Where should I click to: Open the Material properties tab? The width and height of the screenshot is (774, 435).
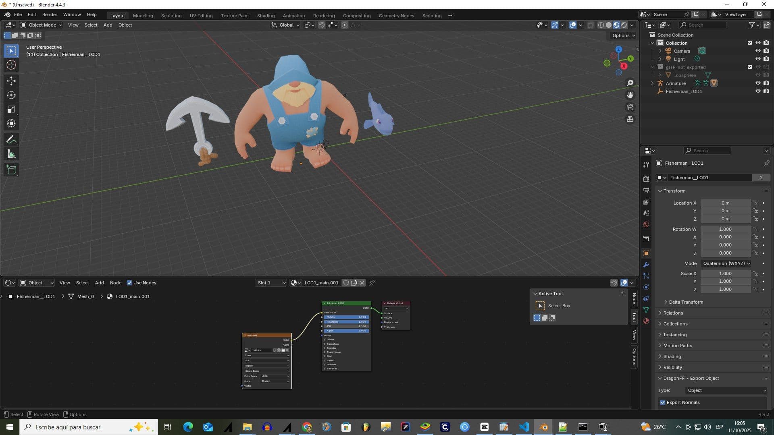click(x=646, y=321)
